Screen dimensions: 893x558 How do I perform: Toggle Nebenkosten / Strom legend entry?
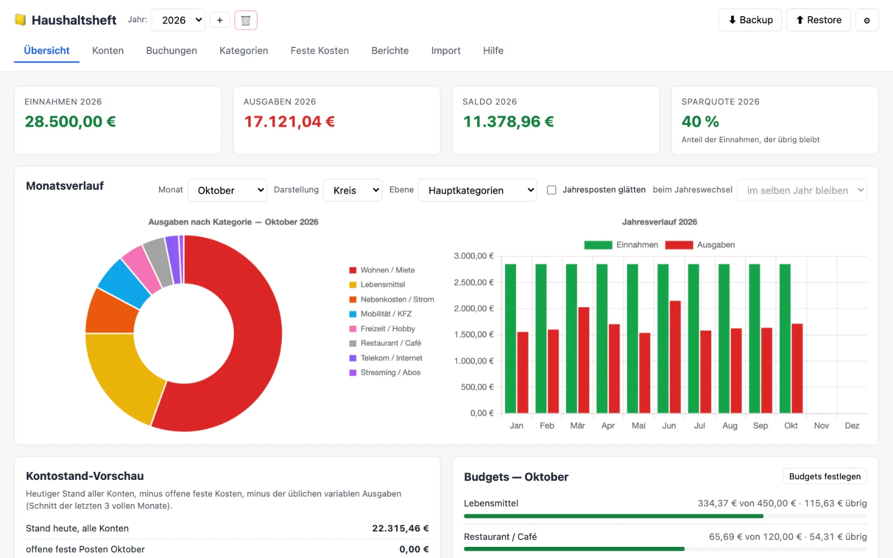click(391, 300)
